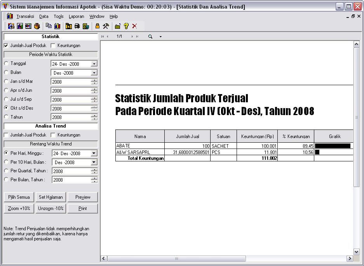This screenshot has width=364, height=266.
Task: Click the Pilih Semua button
Action: point(19,197)
